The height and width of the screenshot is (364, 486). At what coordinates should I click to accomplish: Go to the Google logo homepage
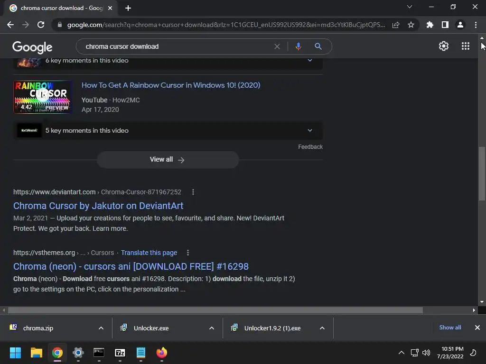(32, 47)
